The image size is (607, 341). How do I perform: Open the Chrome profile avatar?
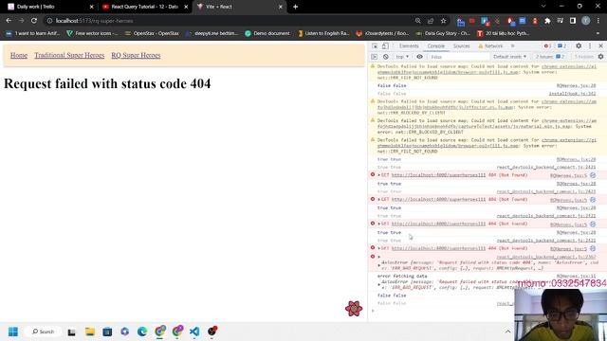pyautogui.click(x=586, y=21)
